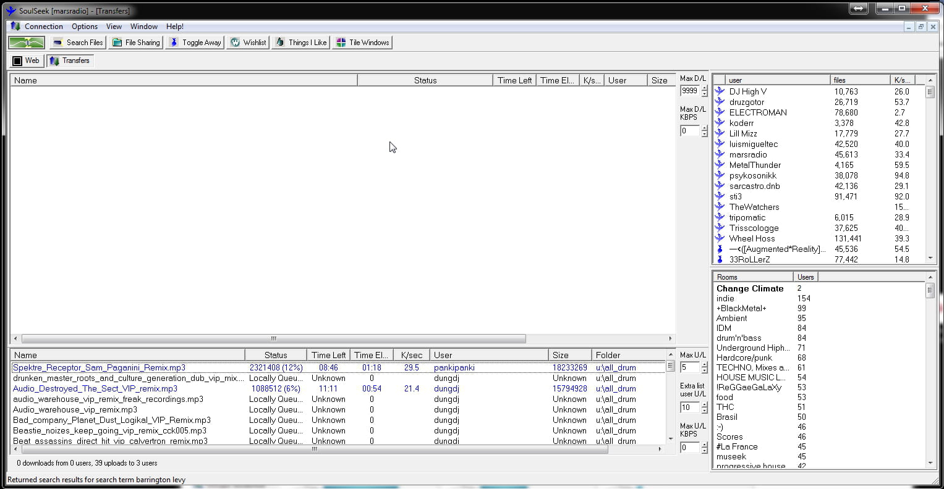Switch to the Web tab
The height and width of the screenshot is (489, 944).
coord(26,61)
